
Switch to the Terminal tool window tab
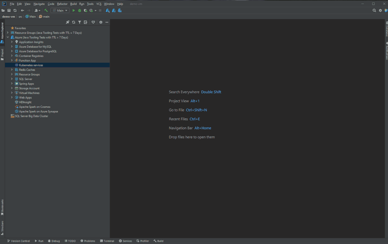tap(107, 241)
